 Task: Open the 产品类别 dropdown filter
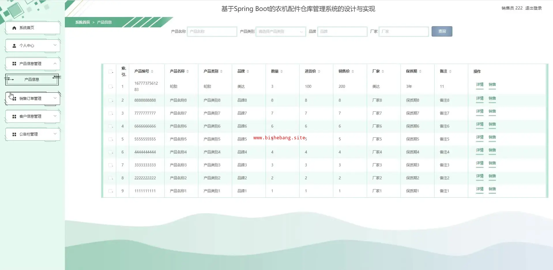(x=280, y=31)
